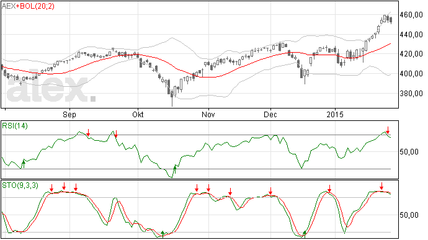Click the RSI red sell arrow in January 2015
The width and height of the screenshot is (428, 240).
click(x=388, y=130)
